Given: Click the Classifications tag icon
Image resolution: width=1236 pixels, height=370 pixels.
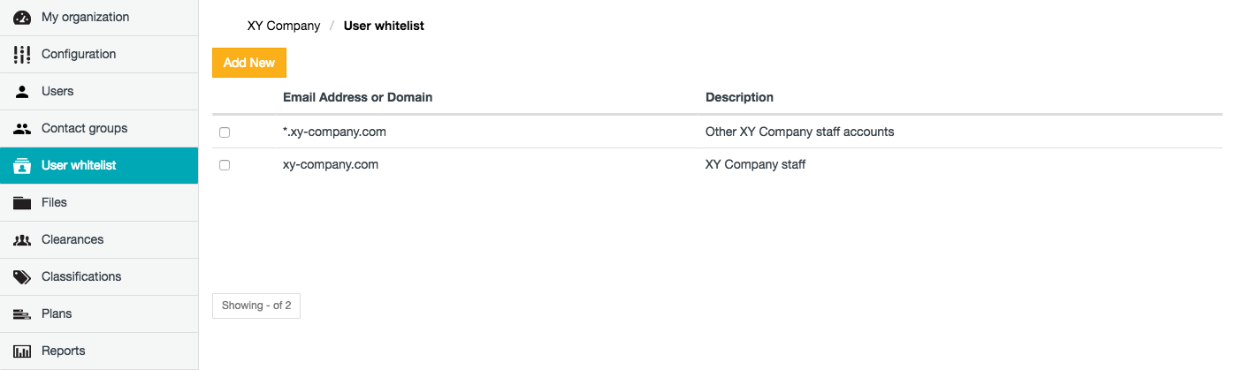Looking at the screenshot, I should 22,276.
